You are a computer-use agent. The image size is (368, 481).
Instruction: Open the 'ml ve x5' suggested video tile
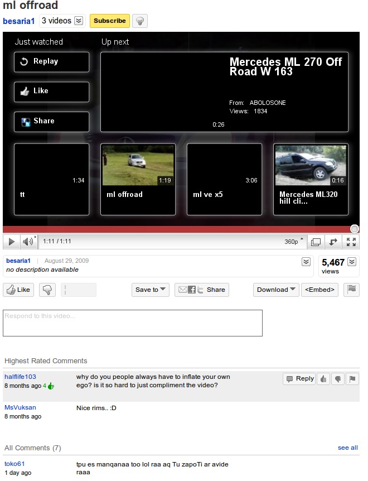(x=224, y=180)
